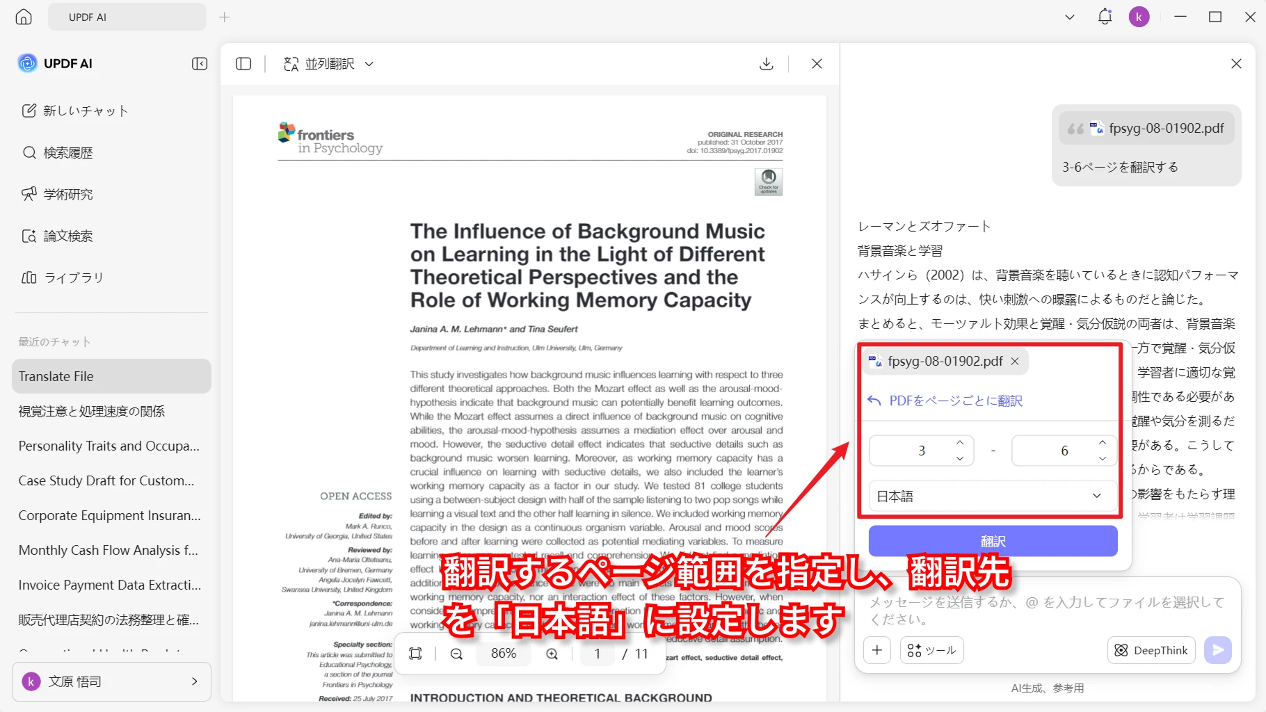Viewport: 1266px width, 712px height.
Task: Open a new tab with plus icon
Action: [x=224, y=17]
